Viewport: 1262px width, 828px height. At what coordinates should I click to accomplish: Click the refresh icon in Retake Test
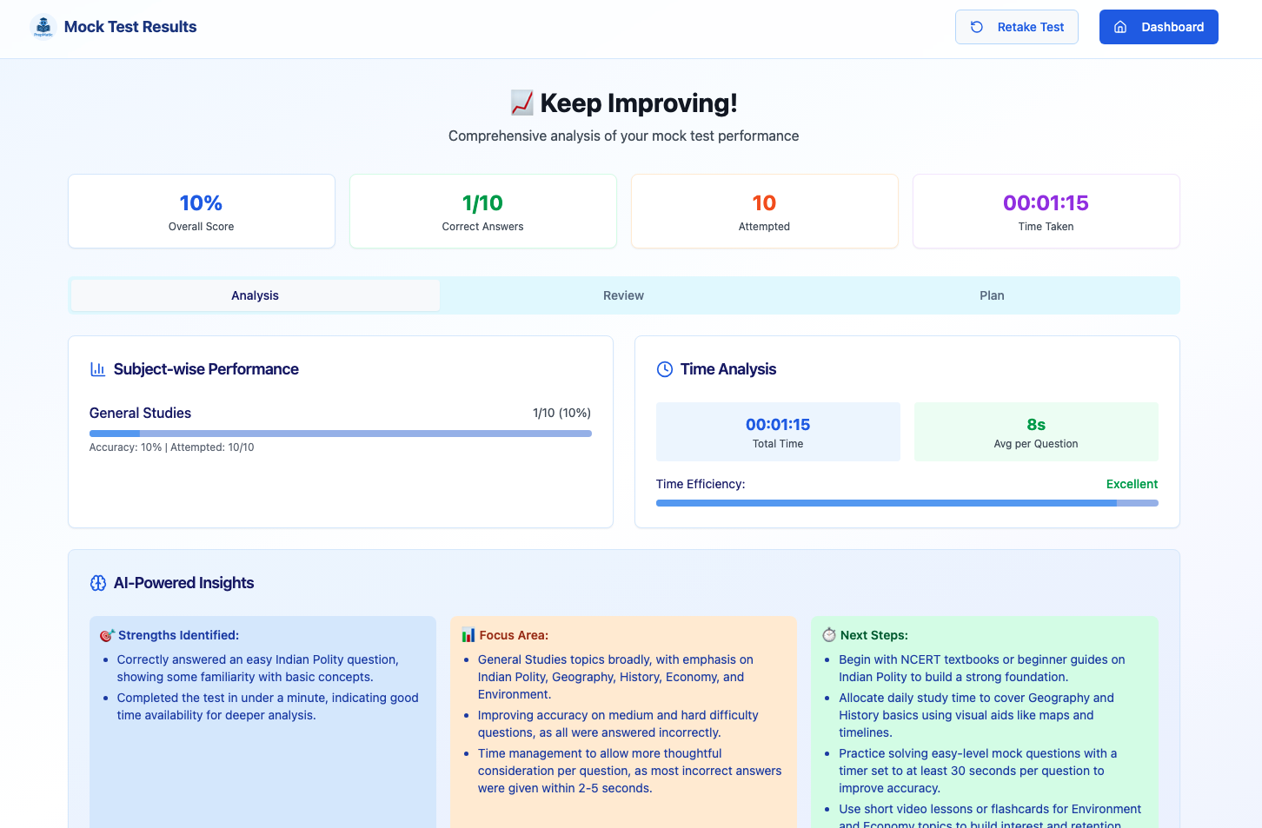977,27
